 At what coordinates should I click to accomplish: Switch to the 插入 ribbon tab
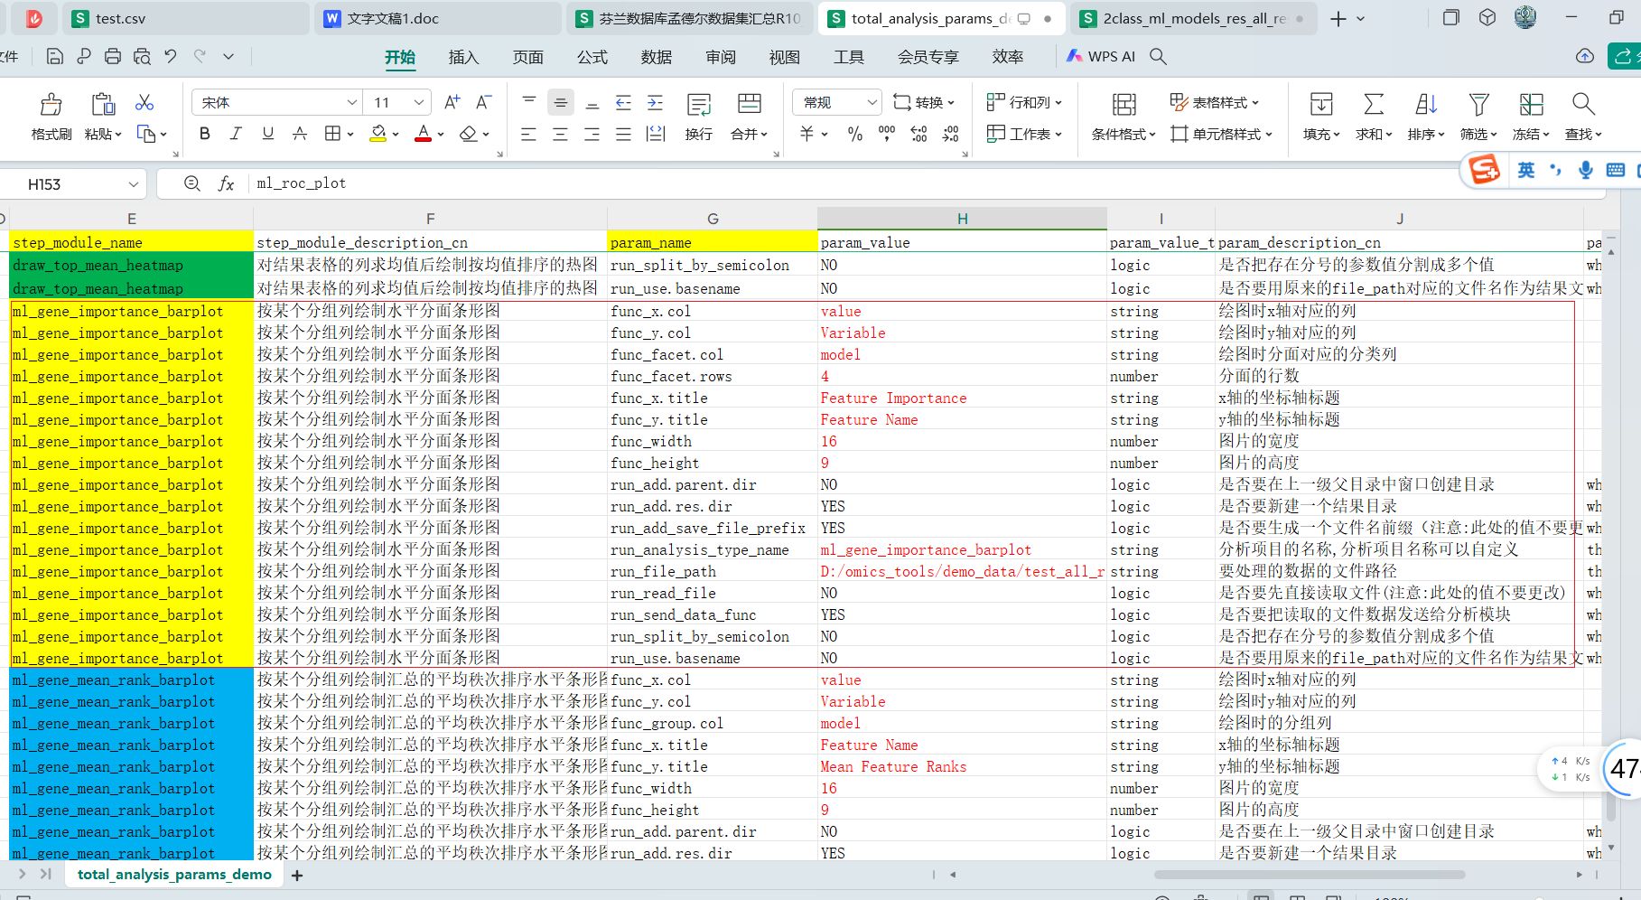point(463,57)
